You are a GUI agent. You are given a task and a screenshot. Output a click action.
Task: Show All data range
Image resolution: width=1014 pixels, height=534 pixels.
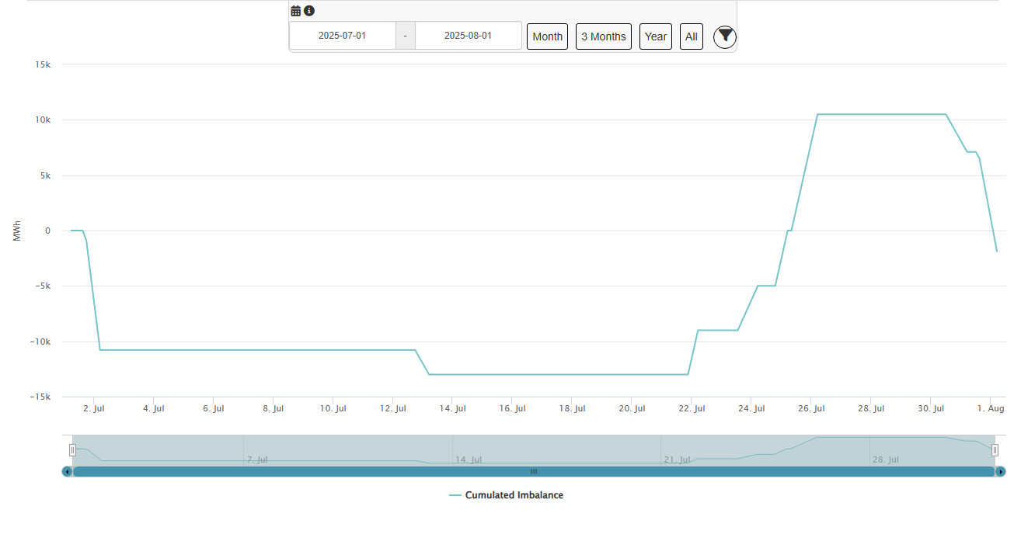691,36
